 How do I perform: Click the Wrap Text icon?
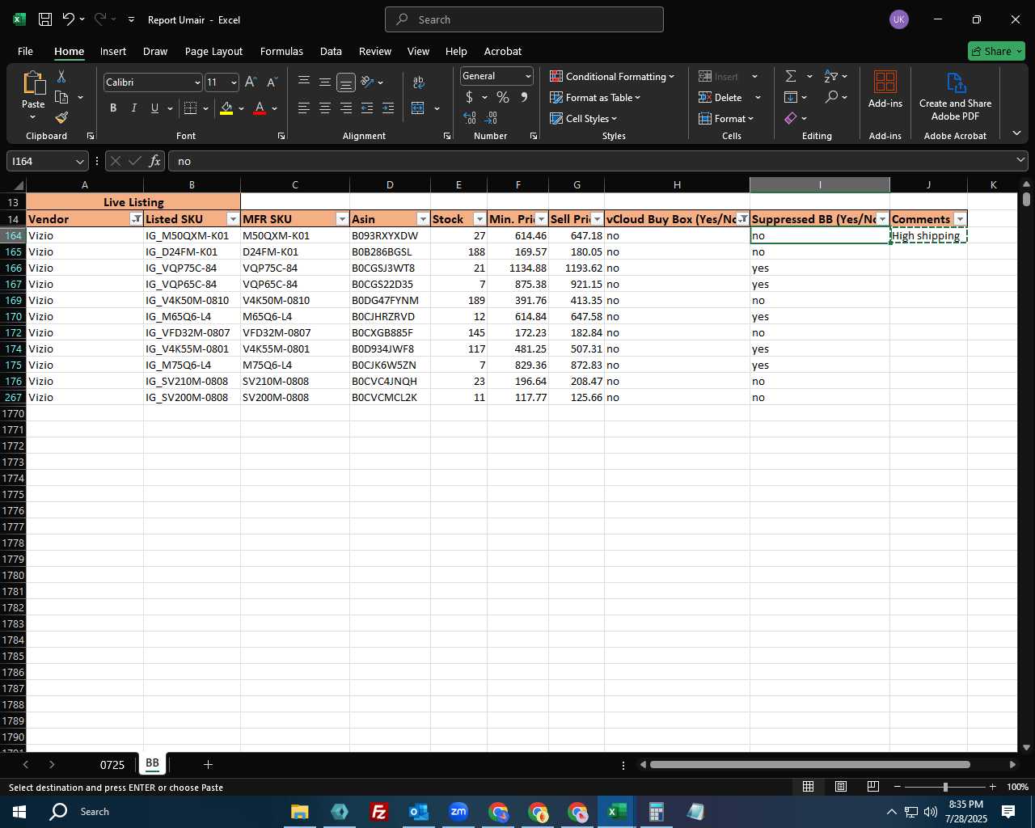click(x=419, y=82)
